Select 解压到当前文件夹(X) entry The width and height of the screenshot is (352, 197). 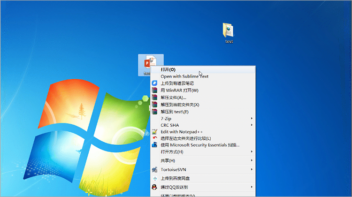point(203,105)
